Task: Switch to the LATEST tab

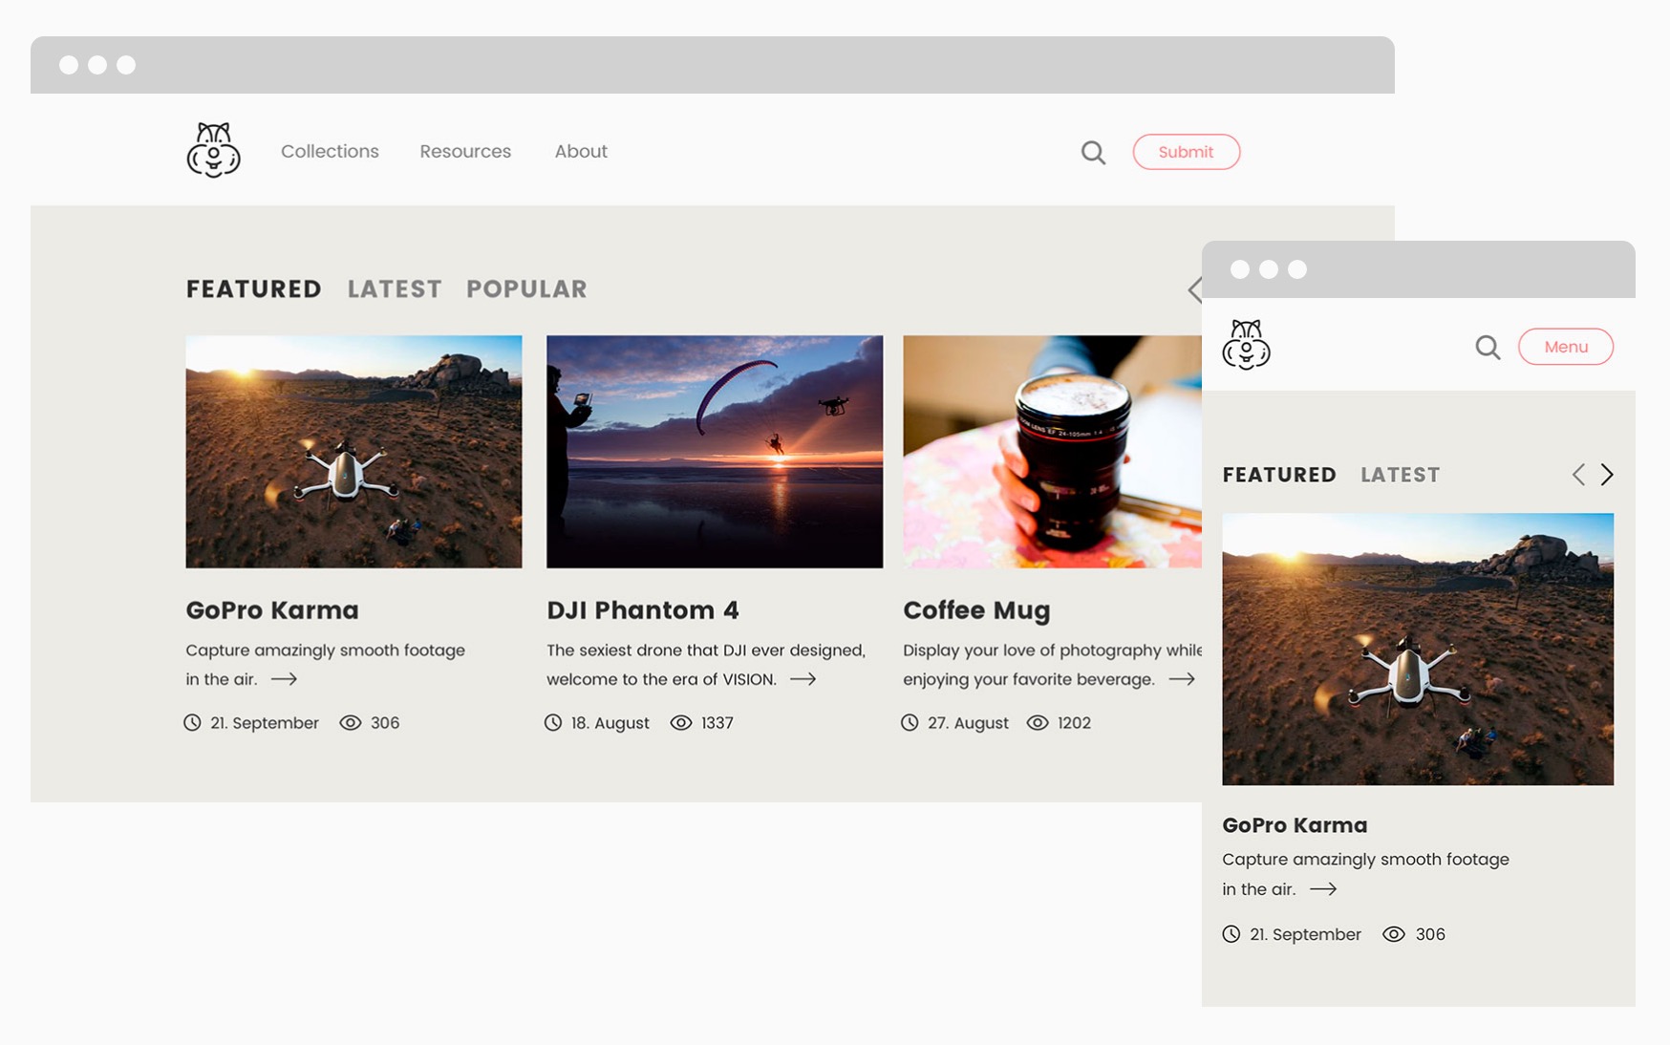Action: click(394, 288)
